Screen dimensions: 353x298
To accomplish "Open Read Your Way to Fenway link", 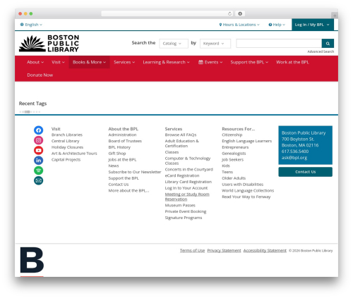I will [x=246, y=197].
